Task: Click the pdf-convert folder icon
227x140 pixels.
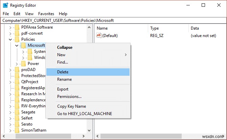Action: (x=17, y=33)
